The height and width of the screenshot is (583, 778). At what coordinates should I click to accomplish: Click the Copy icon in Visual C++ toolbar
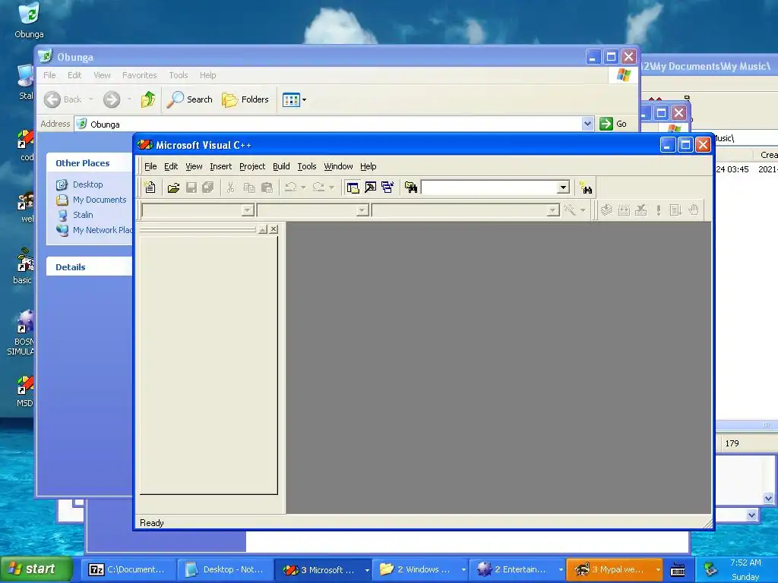pyautogui.click(x=249, y=188)
